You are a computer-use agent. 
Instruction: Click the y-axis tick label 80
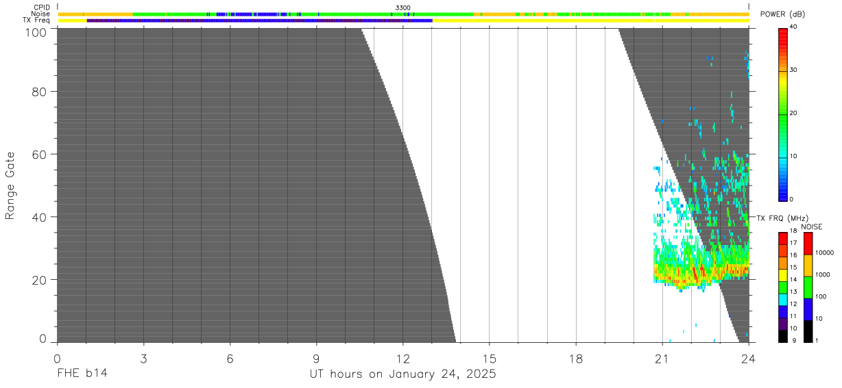tap(40, 91)
